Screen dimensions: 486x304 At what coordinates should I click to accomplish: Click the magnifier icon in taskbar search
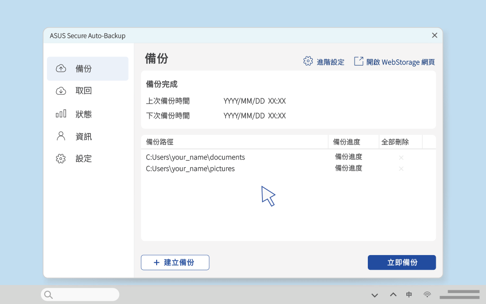pyautogui.click(x=48, y=294)
